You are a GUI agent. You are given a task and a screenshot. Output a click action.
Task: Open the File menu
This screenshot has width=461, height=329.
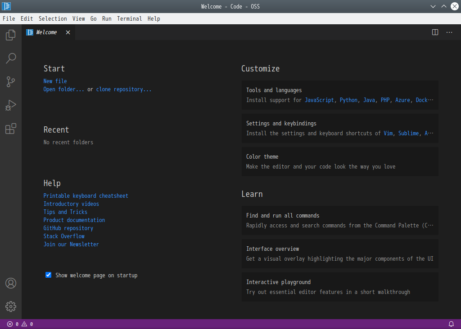pyautogui.click(x=9, y=19)
